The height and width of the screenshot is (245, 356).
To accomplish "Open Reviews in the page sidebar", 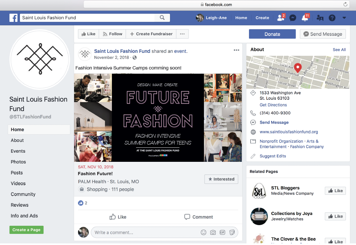I will tap(20, 205).
